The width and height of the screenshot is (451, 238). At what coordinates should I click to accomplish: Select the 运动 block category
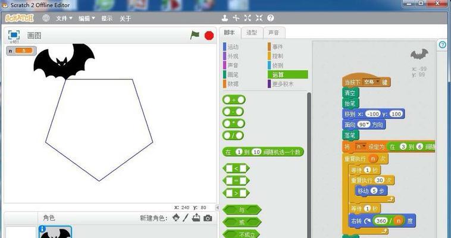pyautogui.click(x=233, y=46)
